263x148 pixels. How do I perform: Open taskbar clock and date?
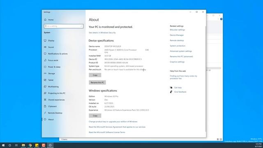pos(258,145)
